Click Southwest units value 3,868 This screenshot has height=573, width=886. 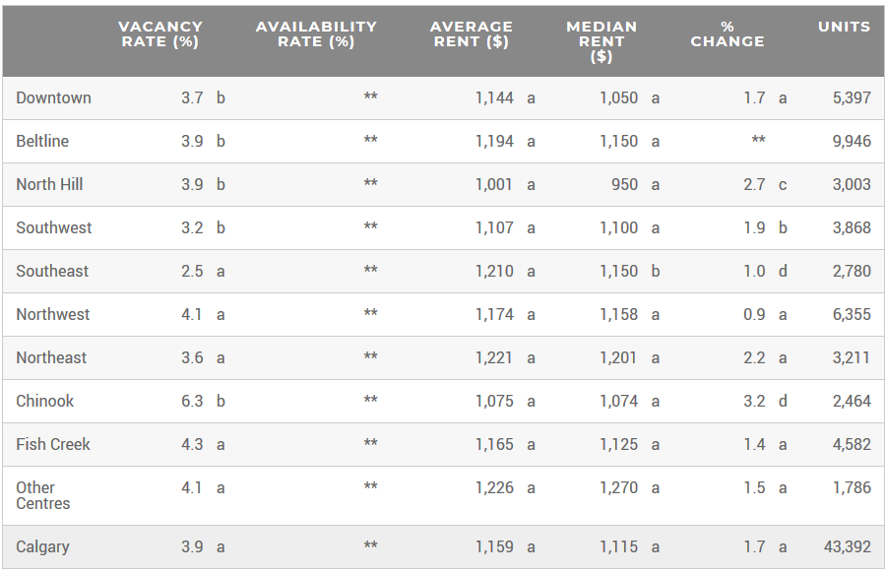coord(852,227)
